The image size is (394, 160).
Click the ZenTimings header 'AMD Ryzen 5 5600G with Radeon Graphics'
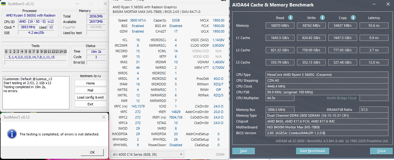tap(145, 7)
